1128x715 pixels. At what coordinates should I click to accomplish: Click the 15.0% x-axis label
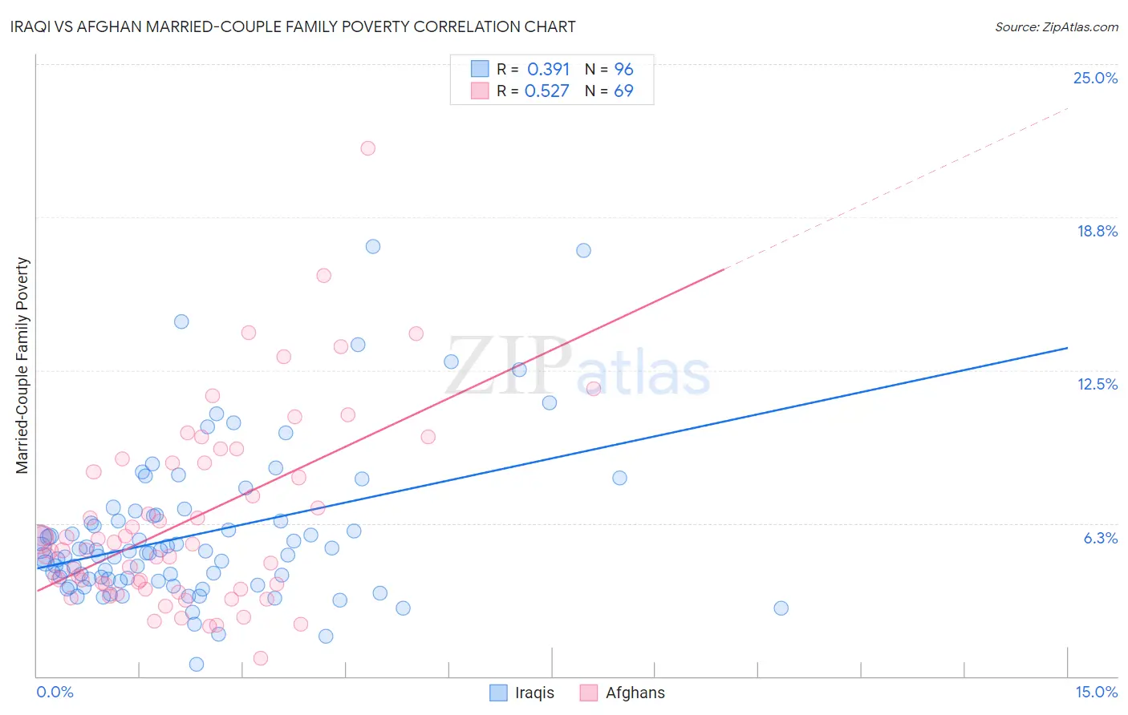1096,693
